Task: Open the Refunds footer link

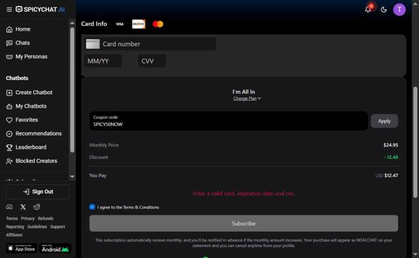Action: pos(45,219)
